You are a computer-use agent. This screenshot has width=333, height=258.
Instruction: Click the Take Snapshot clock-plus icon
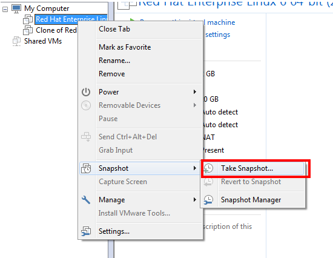tap(208, 168)
